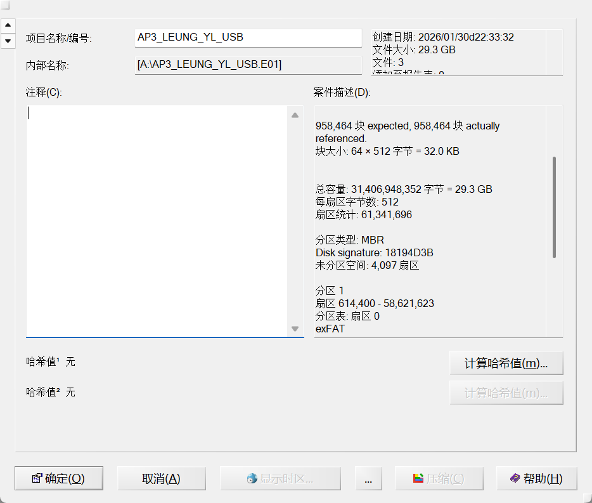This screenshot has height=503, width=592.
Task: Confirm with the 确定(O) button
Action: pos(59,478)
